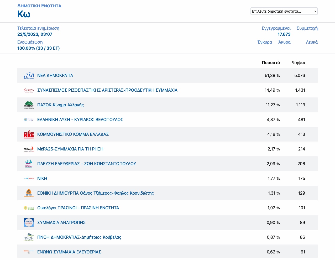Click the vote count '5.076'
The image size is (335, 260).
(x=300, y=75)
